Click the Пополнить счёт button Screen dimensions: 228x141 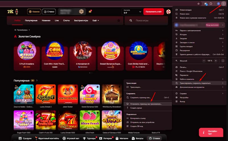154,12
